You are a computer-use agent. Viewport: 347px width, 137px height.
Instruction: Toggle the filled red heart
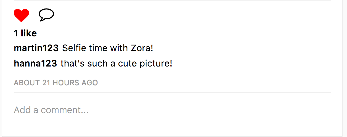click(x=21, y=15)
